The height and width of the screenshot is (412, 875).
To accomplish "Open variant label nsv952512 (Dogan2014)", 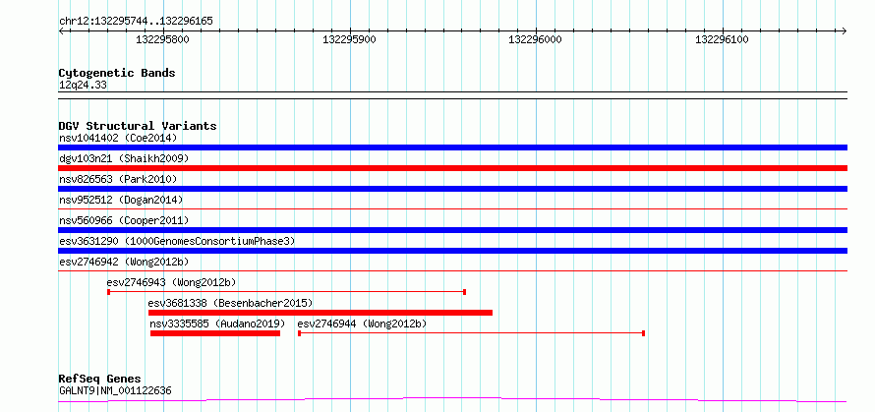I will [x=121, y=200].
